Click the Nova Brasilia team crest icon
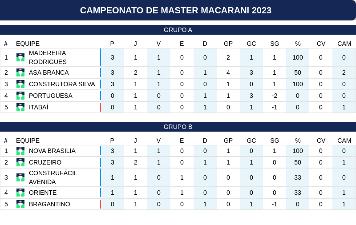 point(20,151)
